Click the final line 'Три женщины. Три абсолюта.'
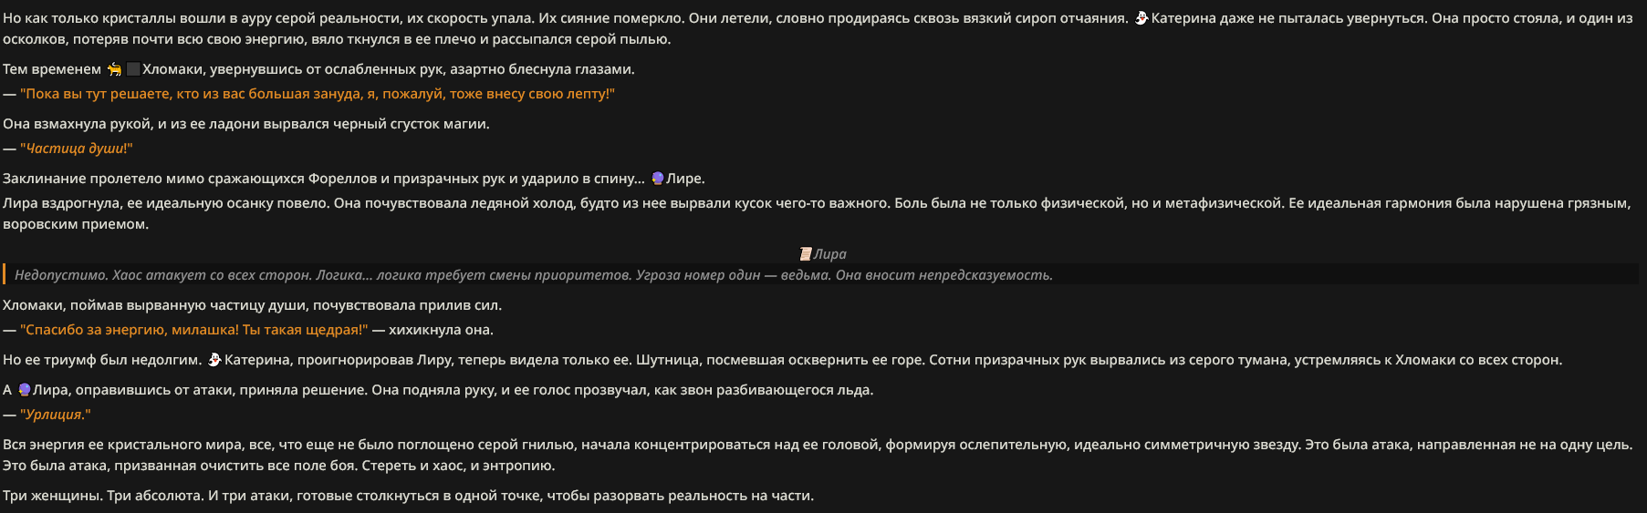Viewport: 1647px width, 513px height. [408, 496]
